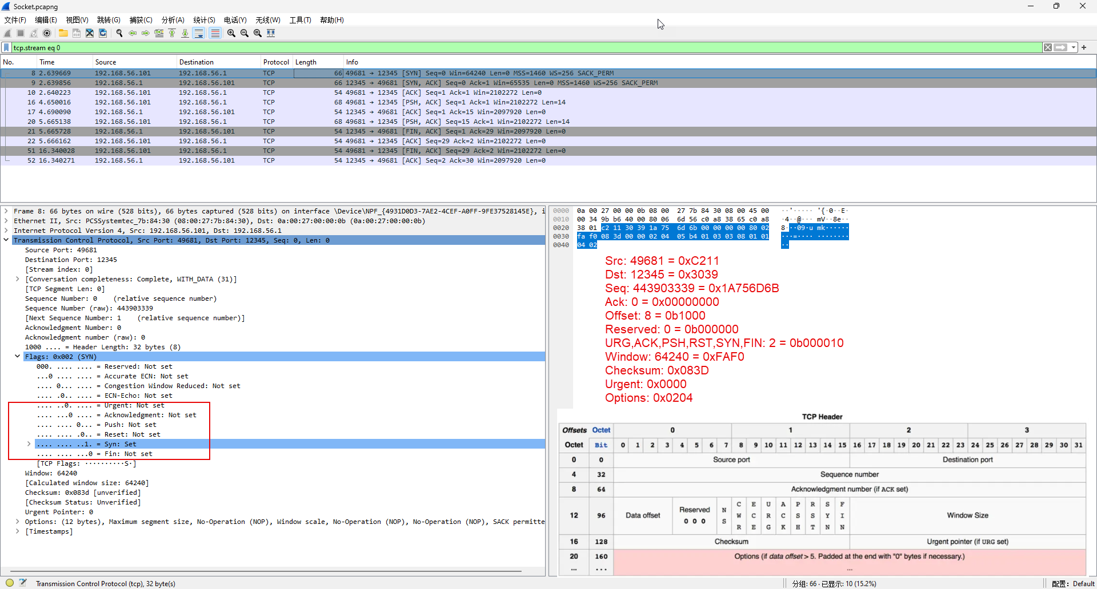The width and height of the screenshot is (1097, 589).
Task: Select the Window: 64240 field
Action: pyautogui.click(x=51, y=473)
